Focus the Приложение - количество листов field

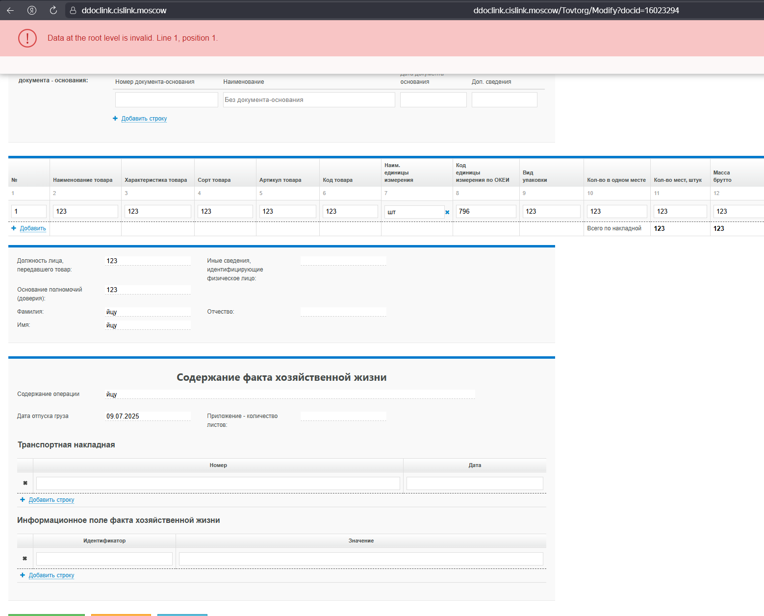[343, 416]
